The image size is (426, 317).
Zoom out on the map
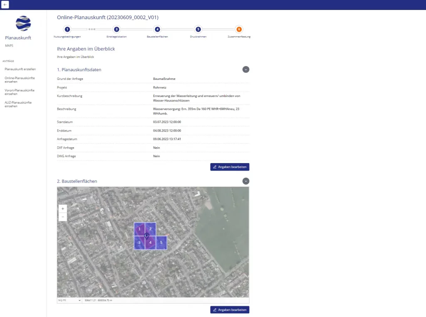(62, 217)
